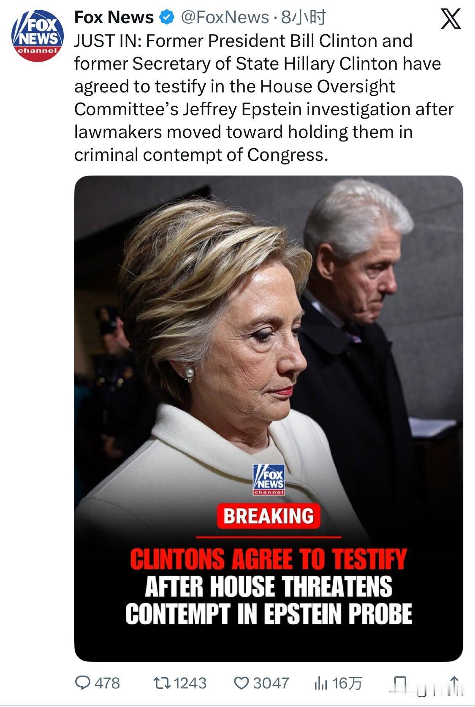Screen dimensions: 475x707
Task: Click the X logo in the corner
Action: (x=451, y=19)
